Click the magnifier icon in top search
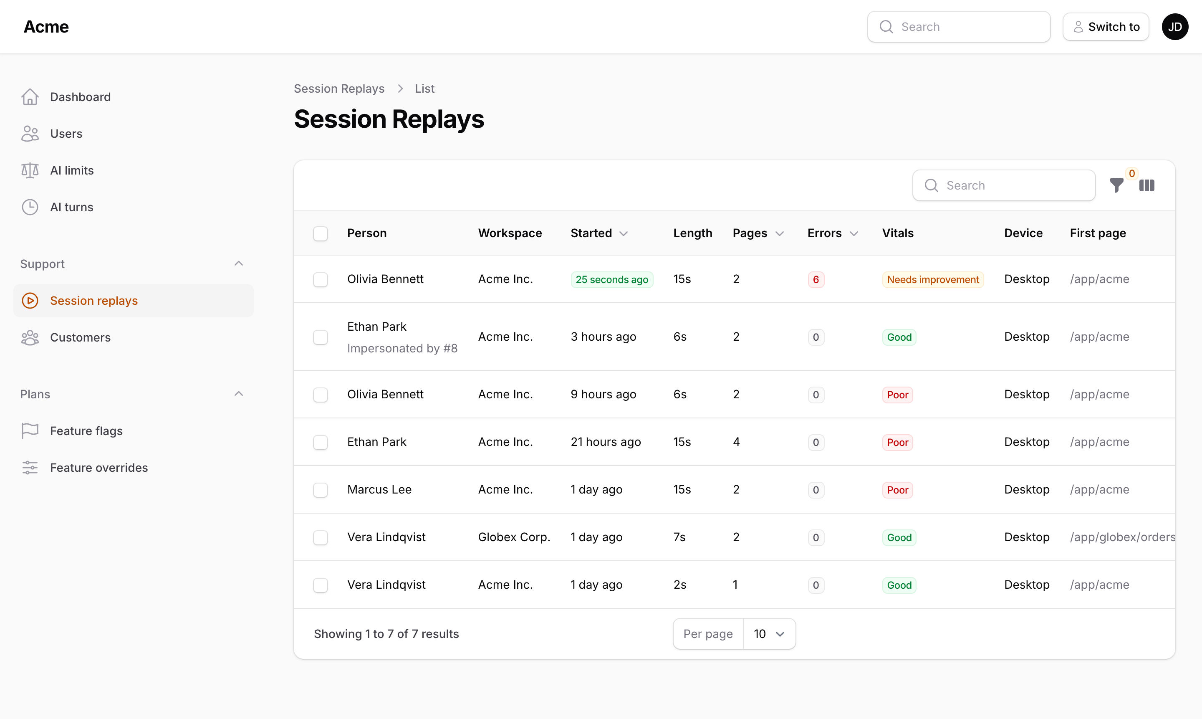The image size is (1202, 719). [x=886, y=27]
